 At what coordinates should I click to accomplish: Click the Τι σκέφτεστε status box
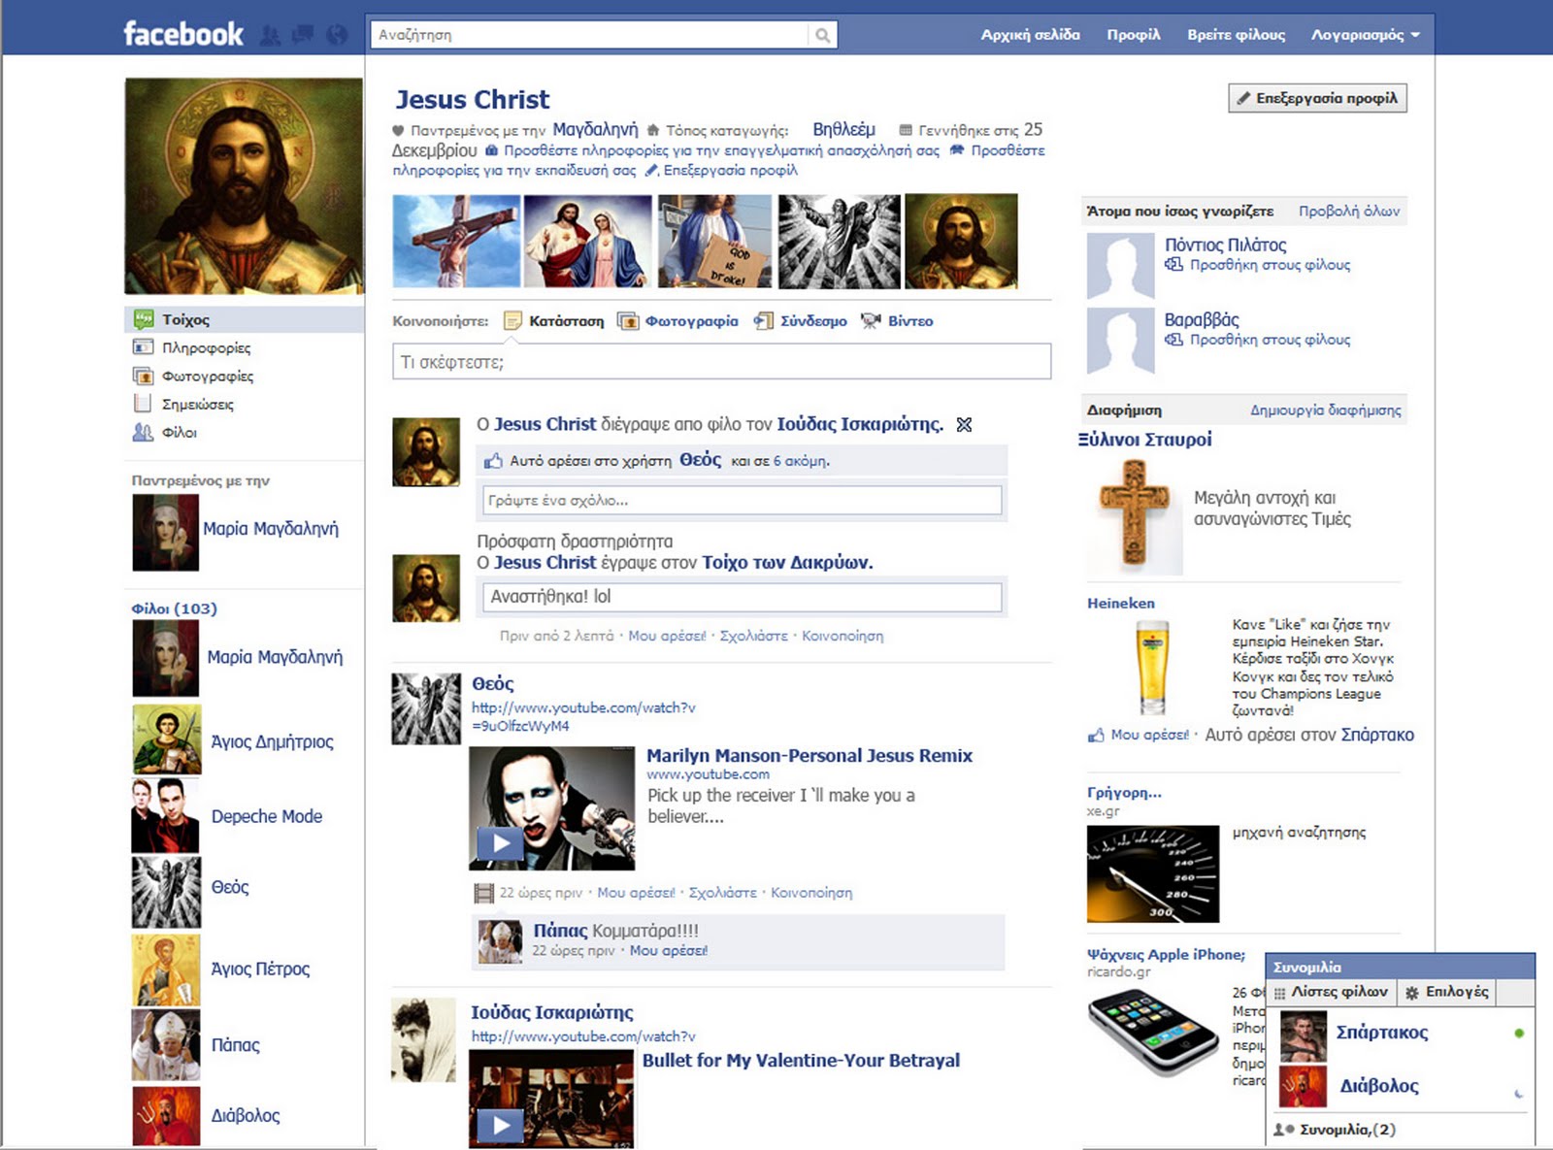(x=721, y=362)
